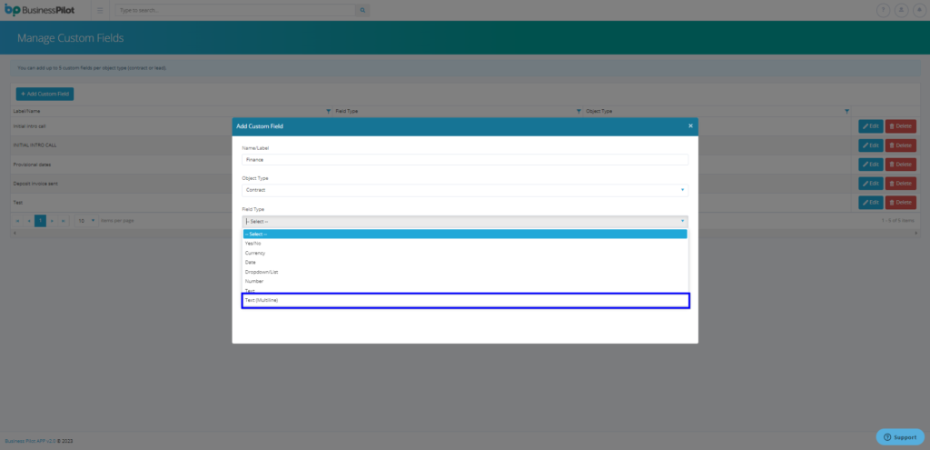Open the user profile icon in header
Image resolution: width=930 pixels, height=450 pixels.
tap(901, 10)
